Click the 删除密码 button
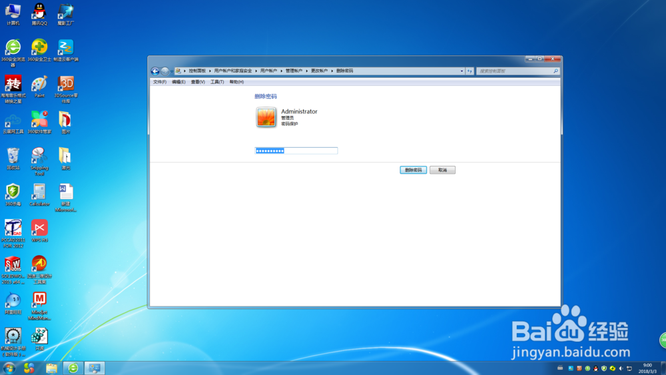This screenshot has width=666, height=375. click(414, 170)
